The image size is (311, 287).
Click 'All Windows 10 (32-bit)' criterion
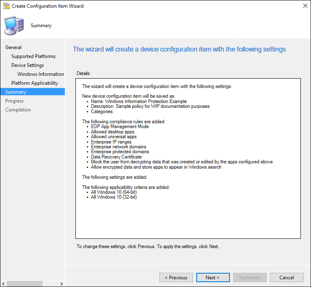point(114,197)
